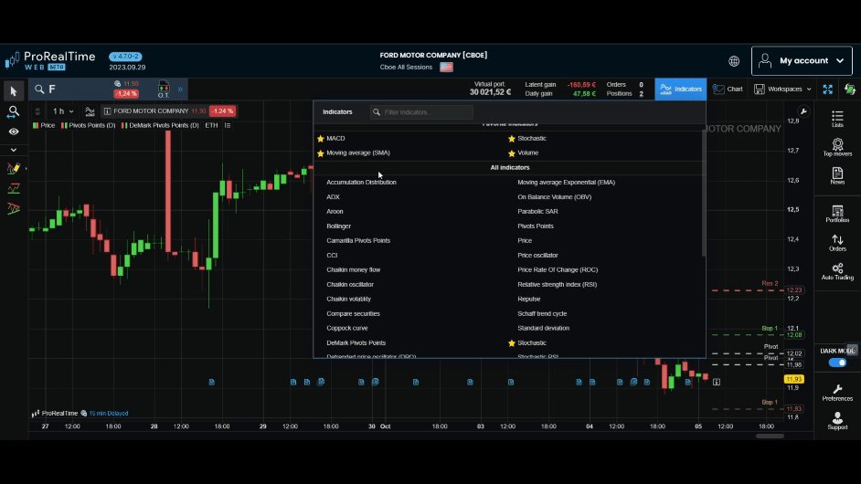Select the pencil drawing tool
This screenshot has width=861, height=484.
[x=13, y=168]
